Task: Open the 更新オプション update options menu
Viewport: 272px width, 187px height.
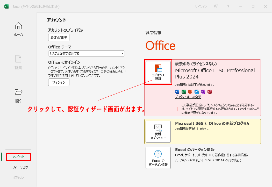Action: click(x=158, y=132)
